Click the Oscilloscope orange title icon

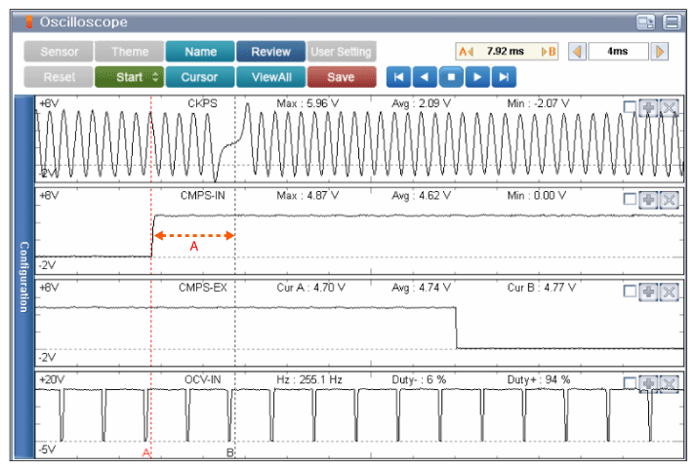pos(29,22)
